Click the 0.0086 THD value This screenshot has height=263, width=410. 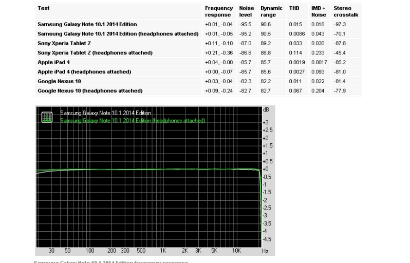click(297, 34)
